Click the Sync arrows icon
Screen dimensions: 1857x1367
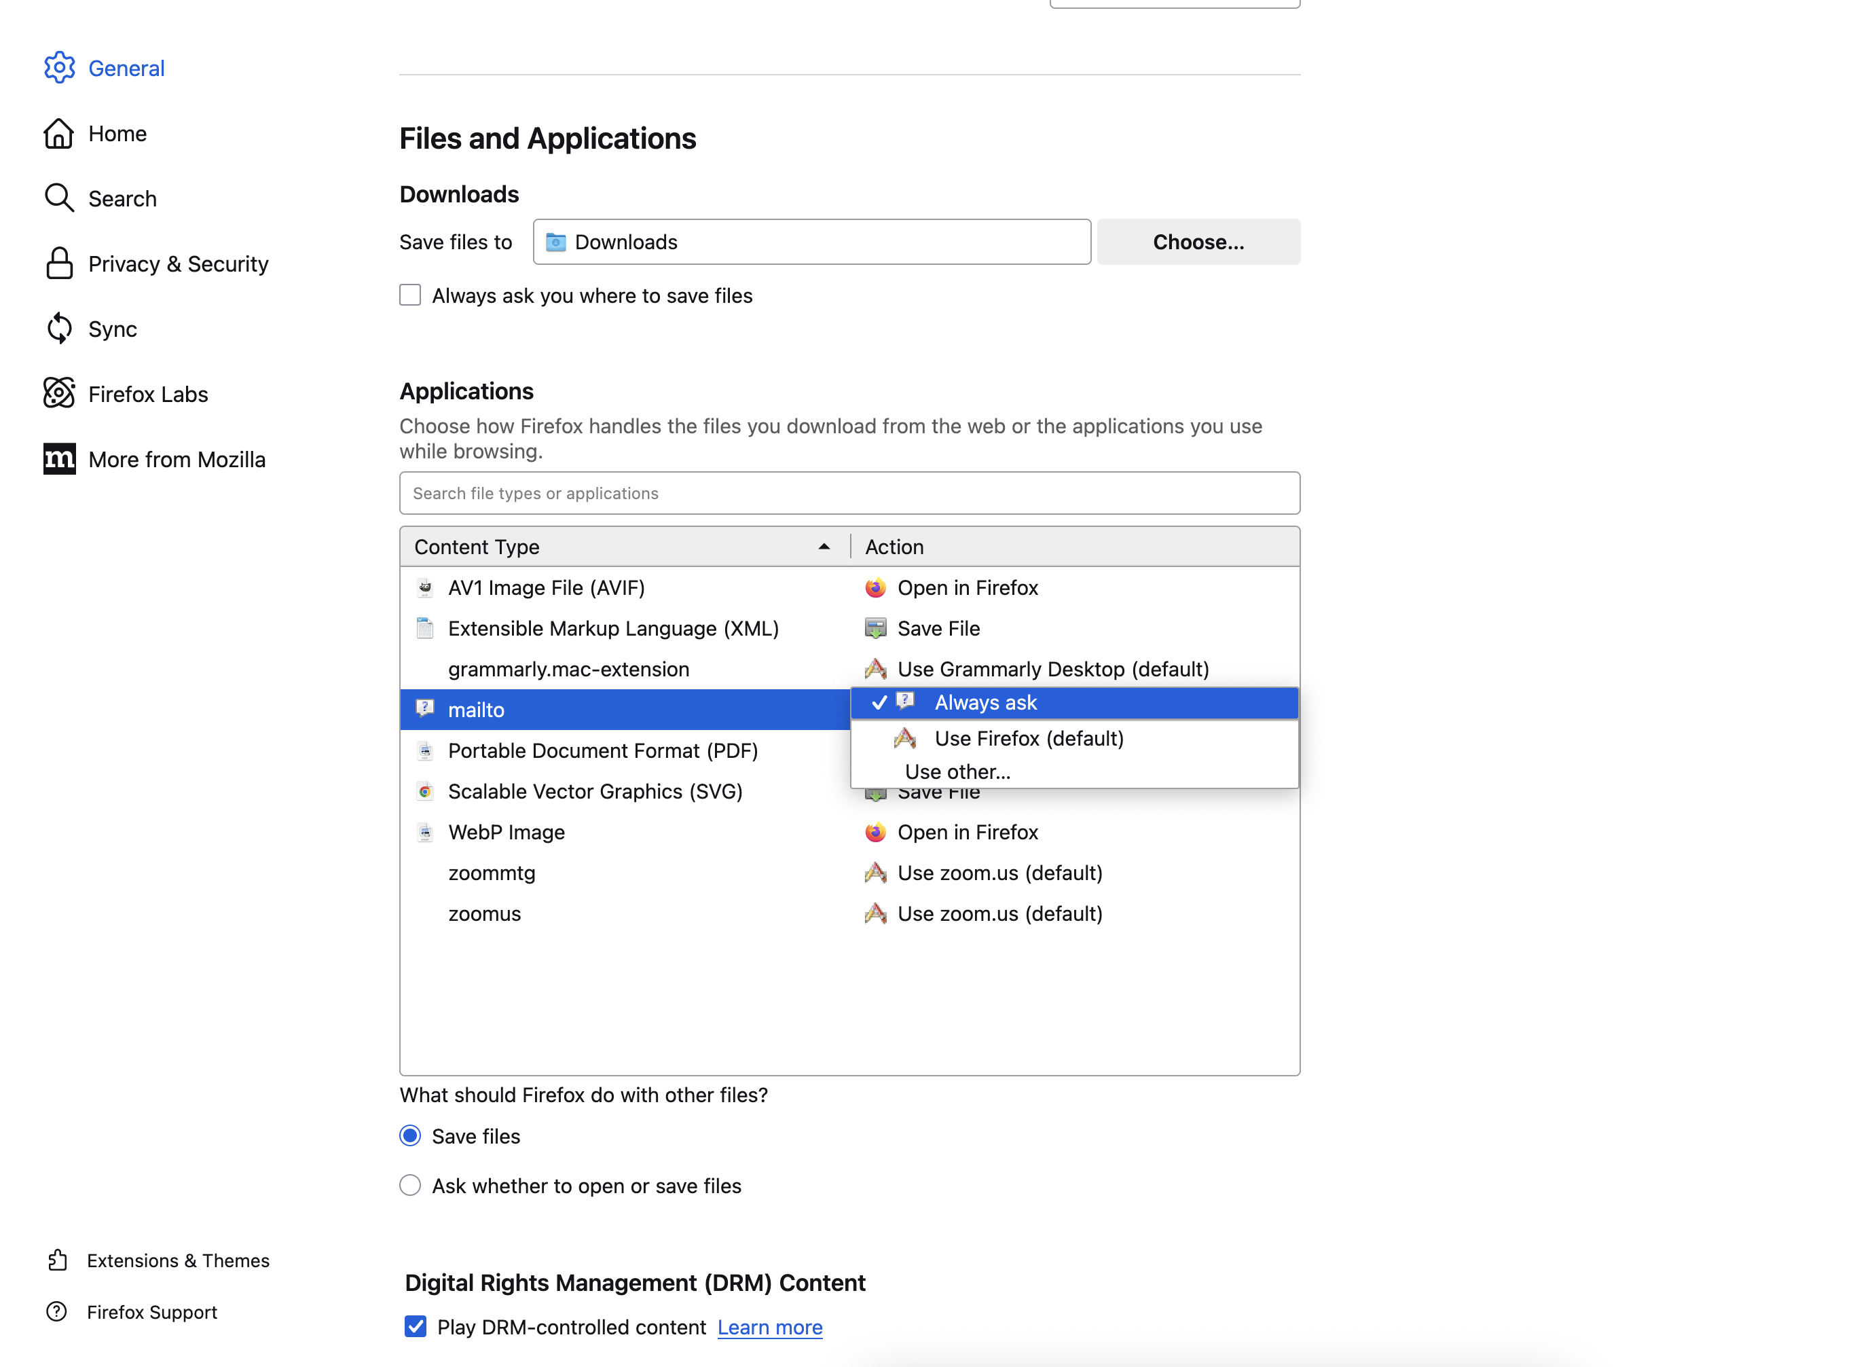coord(58,329)
